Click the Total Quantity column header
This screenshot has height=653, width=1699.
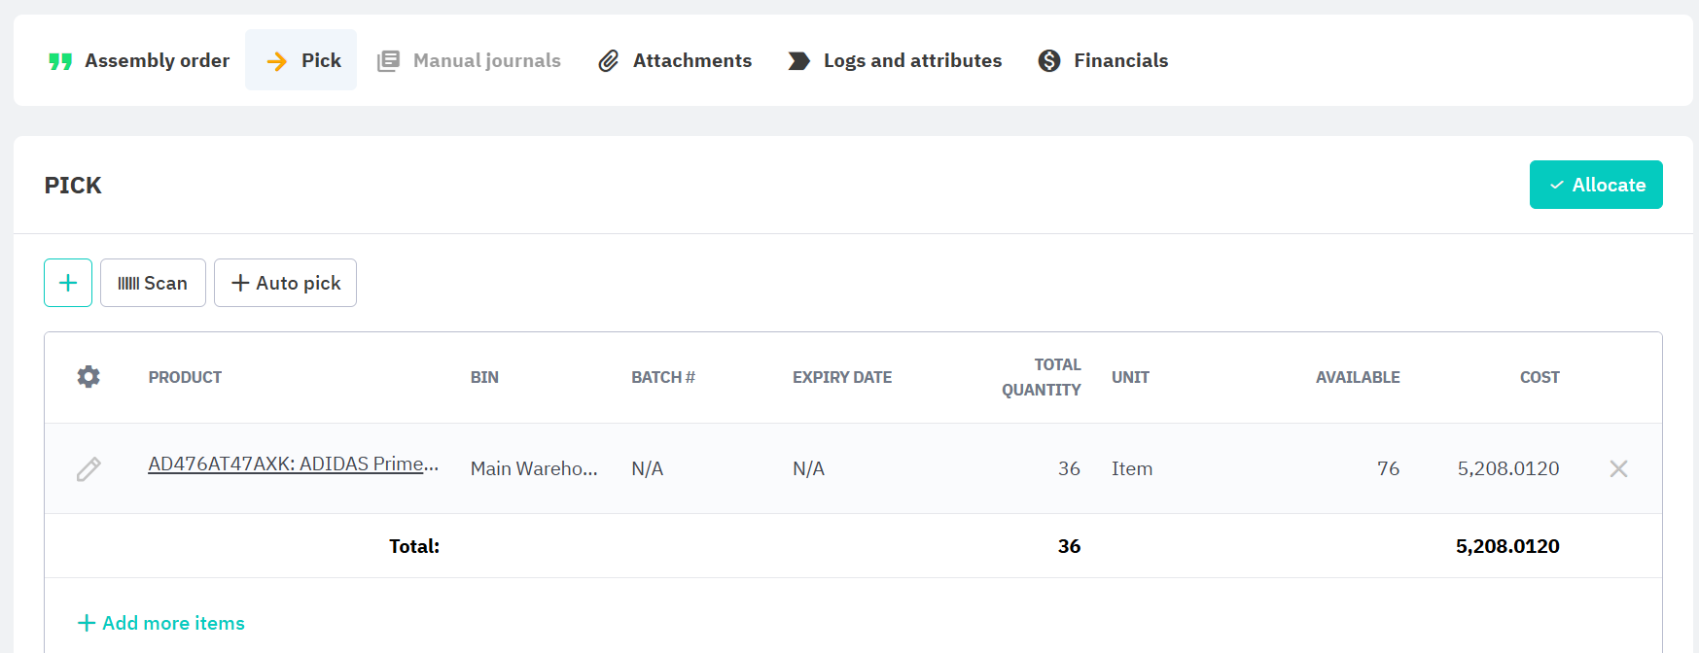tap(1041, 377)
